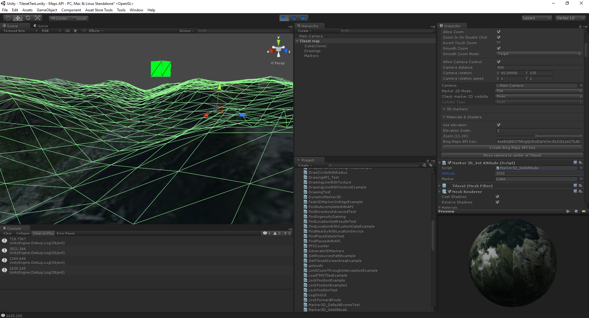Toggle Receive Shadows on Mesh Renderer
Viewport: 589px width, 318px height.
click(497, 202)
